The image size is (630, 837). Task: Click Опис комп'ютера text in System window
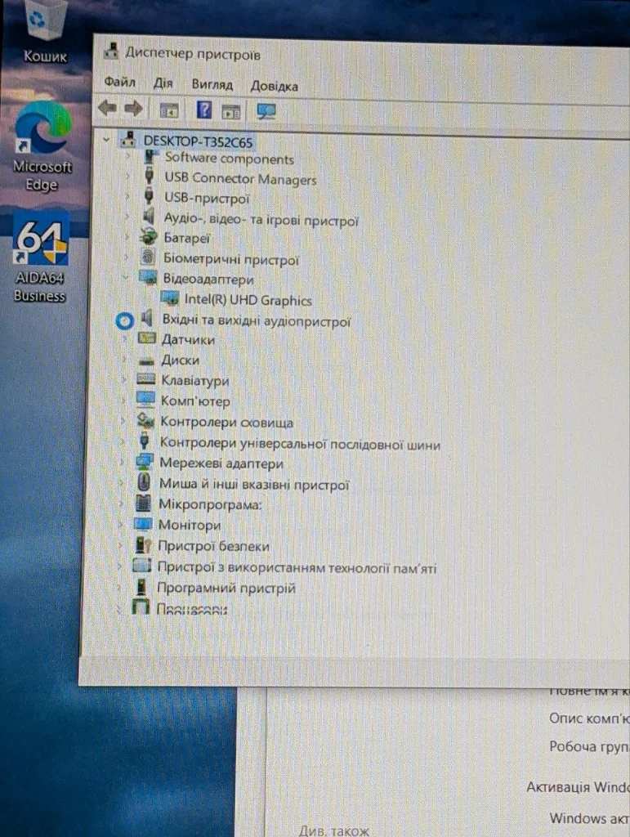(589, 719)
